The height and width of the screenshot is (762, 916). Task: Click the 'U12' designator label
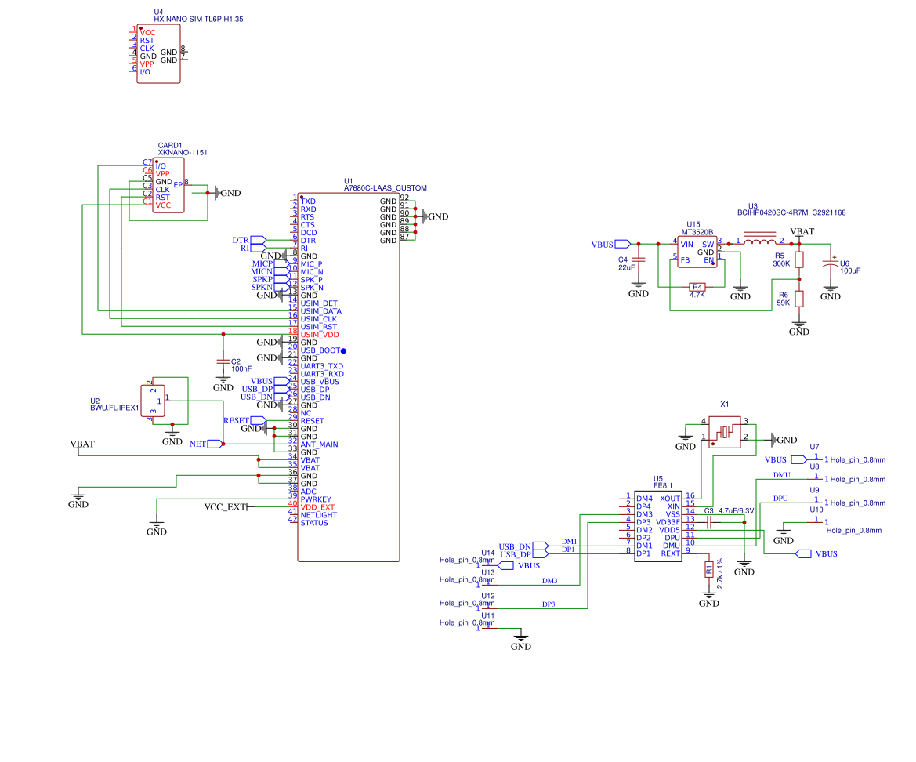tap(488, 596)
